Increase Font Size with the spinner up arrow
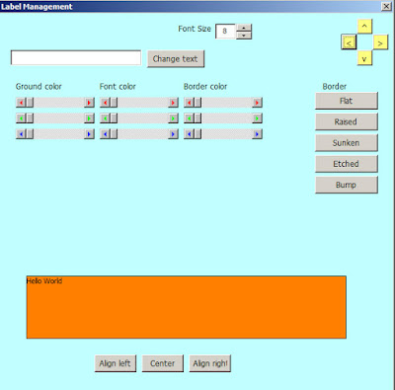The image size is (395, 390). coord(244,28)
